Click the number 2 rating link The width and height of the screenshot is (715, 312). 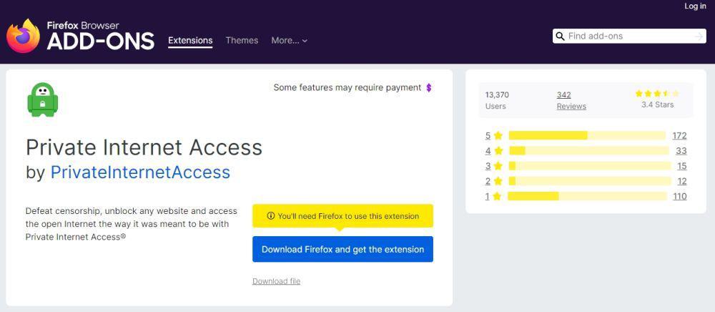point(488,181)
